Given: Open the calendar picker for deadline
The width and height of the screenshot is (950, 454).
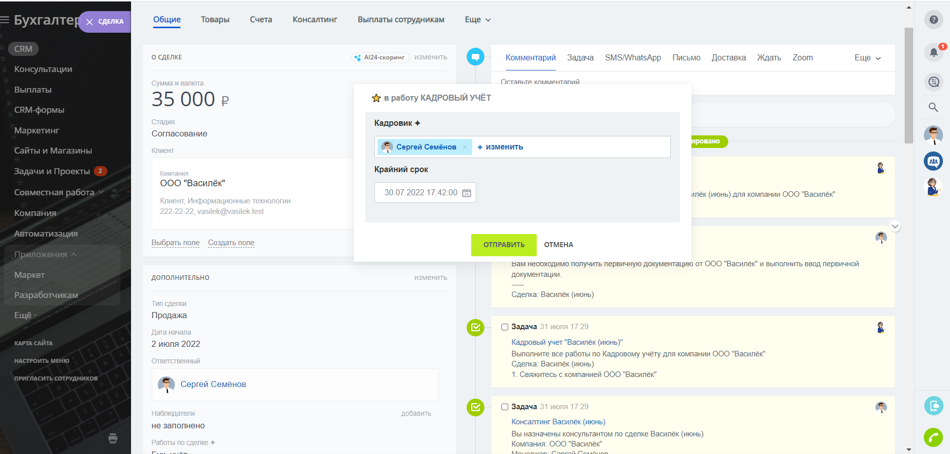Looking at the screenshot, I should (x=467, y=193).
